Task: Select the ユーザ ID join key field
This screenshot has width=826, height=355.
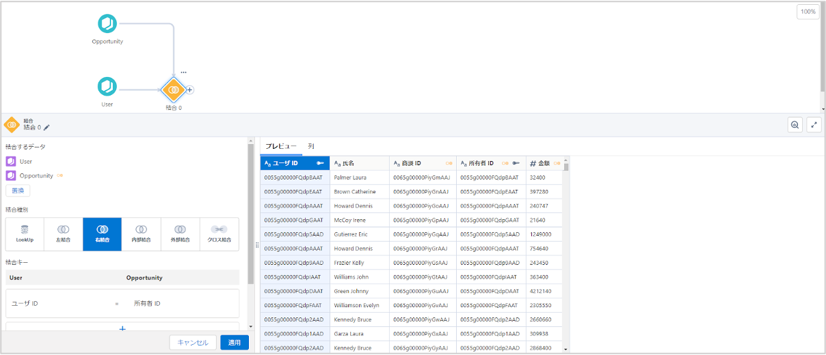Action: [x=25, y=303]
